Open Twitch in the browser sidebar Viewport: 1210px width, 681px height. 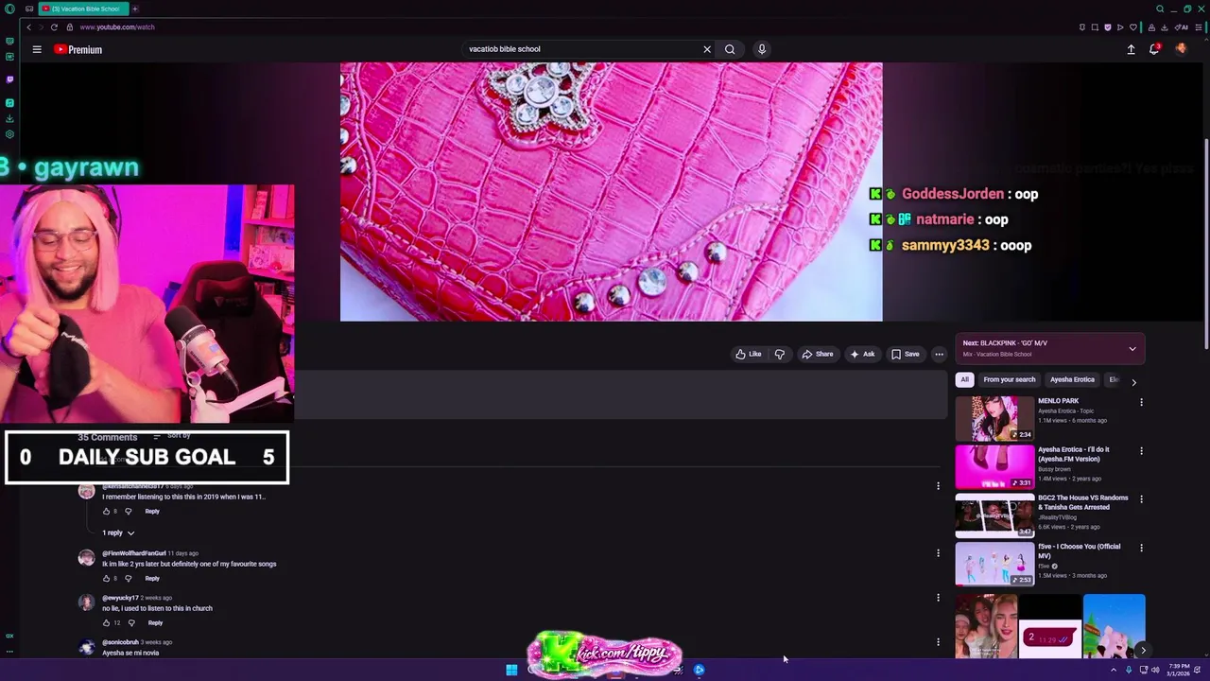pyautogui.click(x=9, y=79)
